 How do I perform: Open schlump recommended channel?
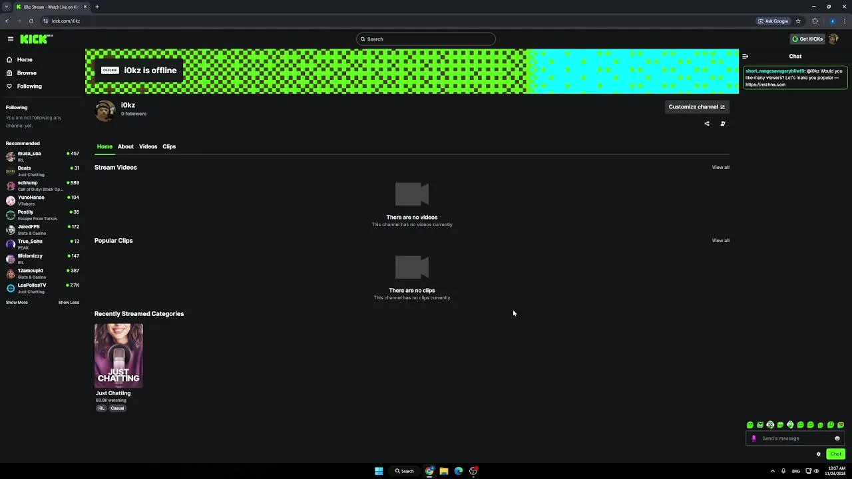[43, 186]
